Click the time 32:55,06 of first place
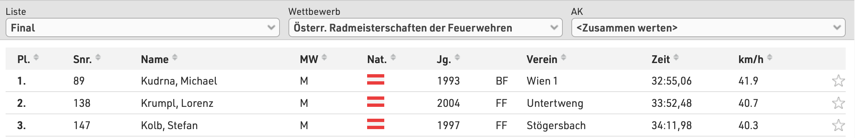The width and height of the screenshot is (855, 138). (672, 81)
